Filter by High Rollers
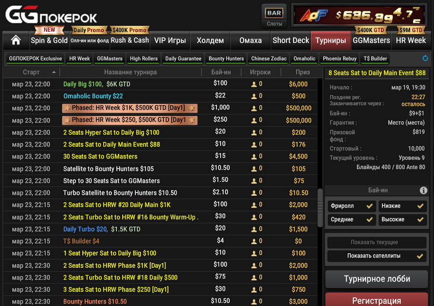 point(143,59)
